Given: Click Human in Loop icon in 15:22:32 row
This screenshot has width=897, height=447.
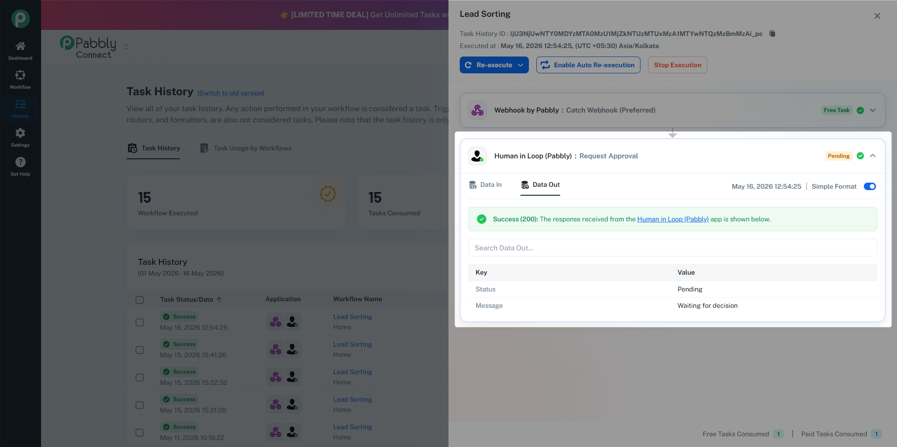Looking at the screenshot, I should (x=292, y=377).
